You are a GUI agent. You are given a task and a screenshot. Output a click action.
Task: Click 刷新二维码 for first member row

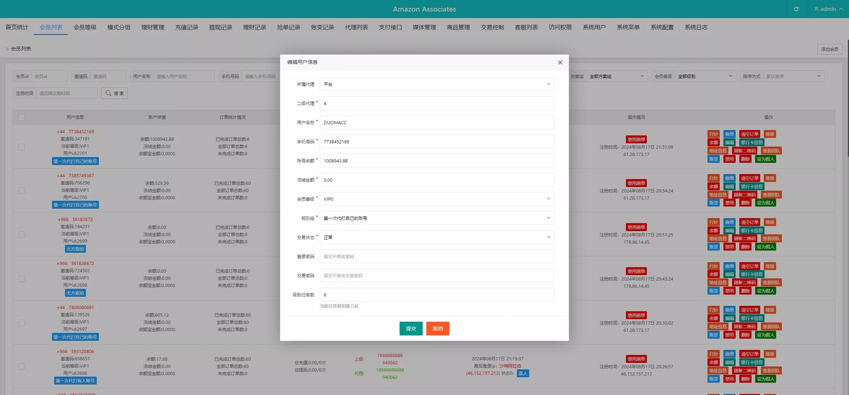(744, 151)
